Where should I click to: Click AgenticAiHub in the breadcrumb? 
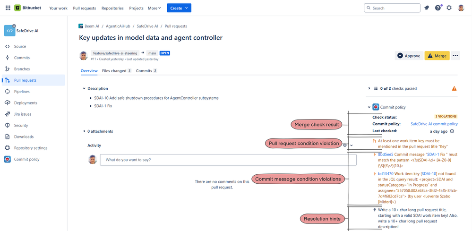(118, 26)
